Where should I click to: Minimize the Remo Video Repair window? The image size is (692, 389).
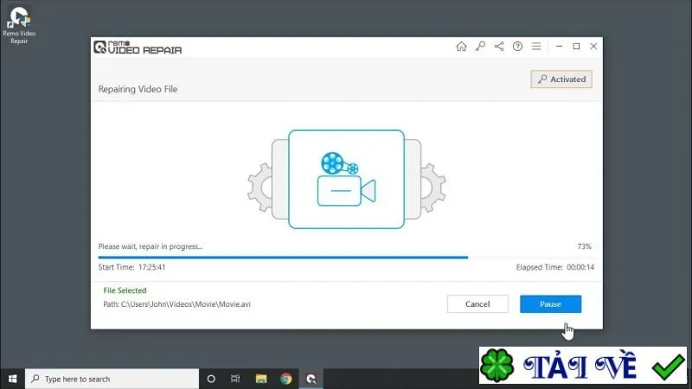point(559,47)
